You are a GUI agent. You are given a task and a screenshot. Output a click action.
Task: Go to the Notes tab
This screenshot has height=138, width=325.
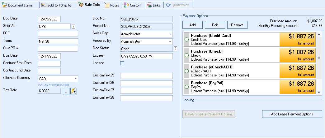click(112, 5)
